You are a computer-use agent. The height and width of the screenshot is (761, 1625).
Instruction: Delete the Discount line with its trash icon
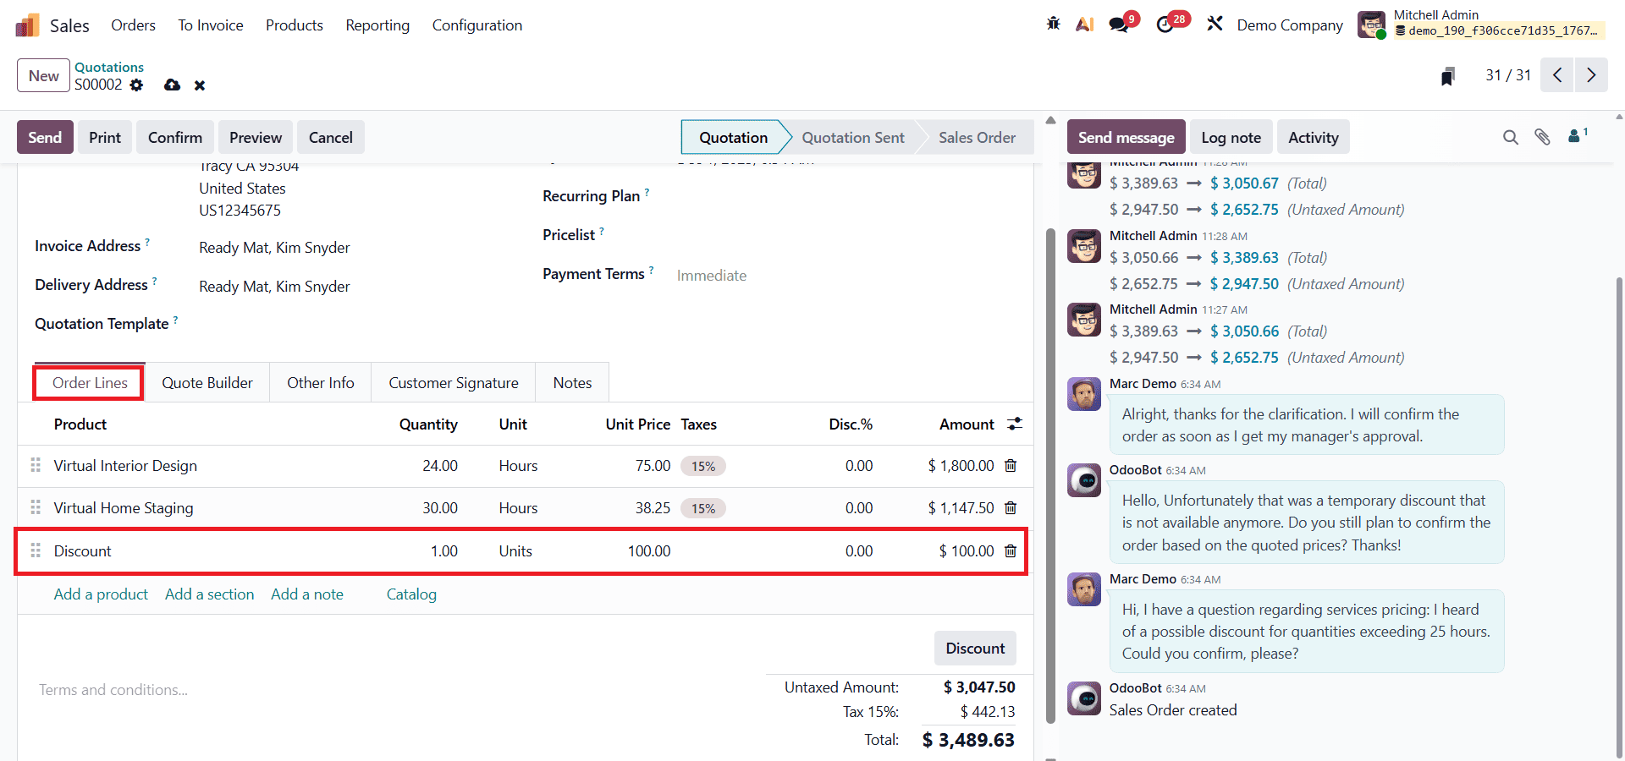(1011, 550)
